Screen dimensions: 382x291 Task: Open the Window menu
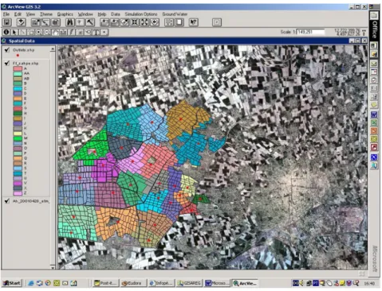pyautogui.click(x=85, y=14)
